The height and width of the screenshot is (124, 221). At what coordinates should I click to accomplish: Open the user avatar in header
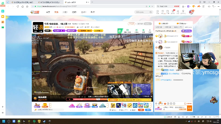(x=191, y=12)
